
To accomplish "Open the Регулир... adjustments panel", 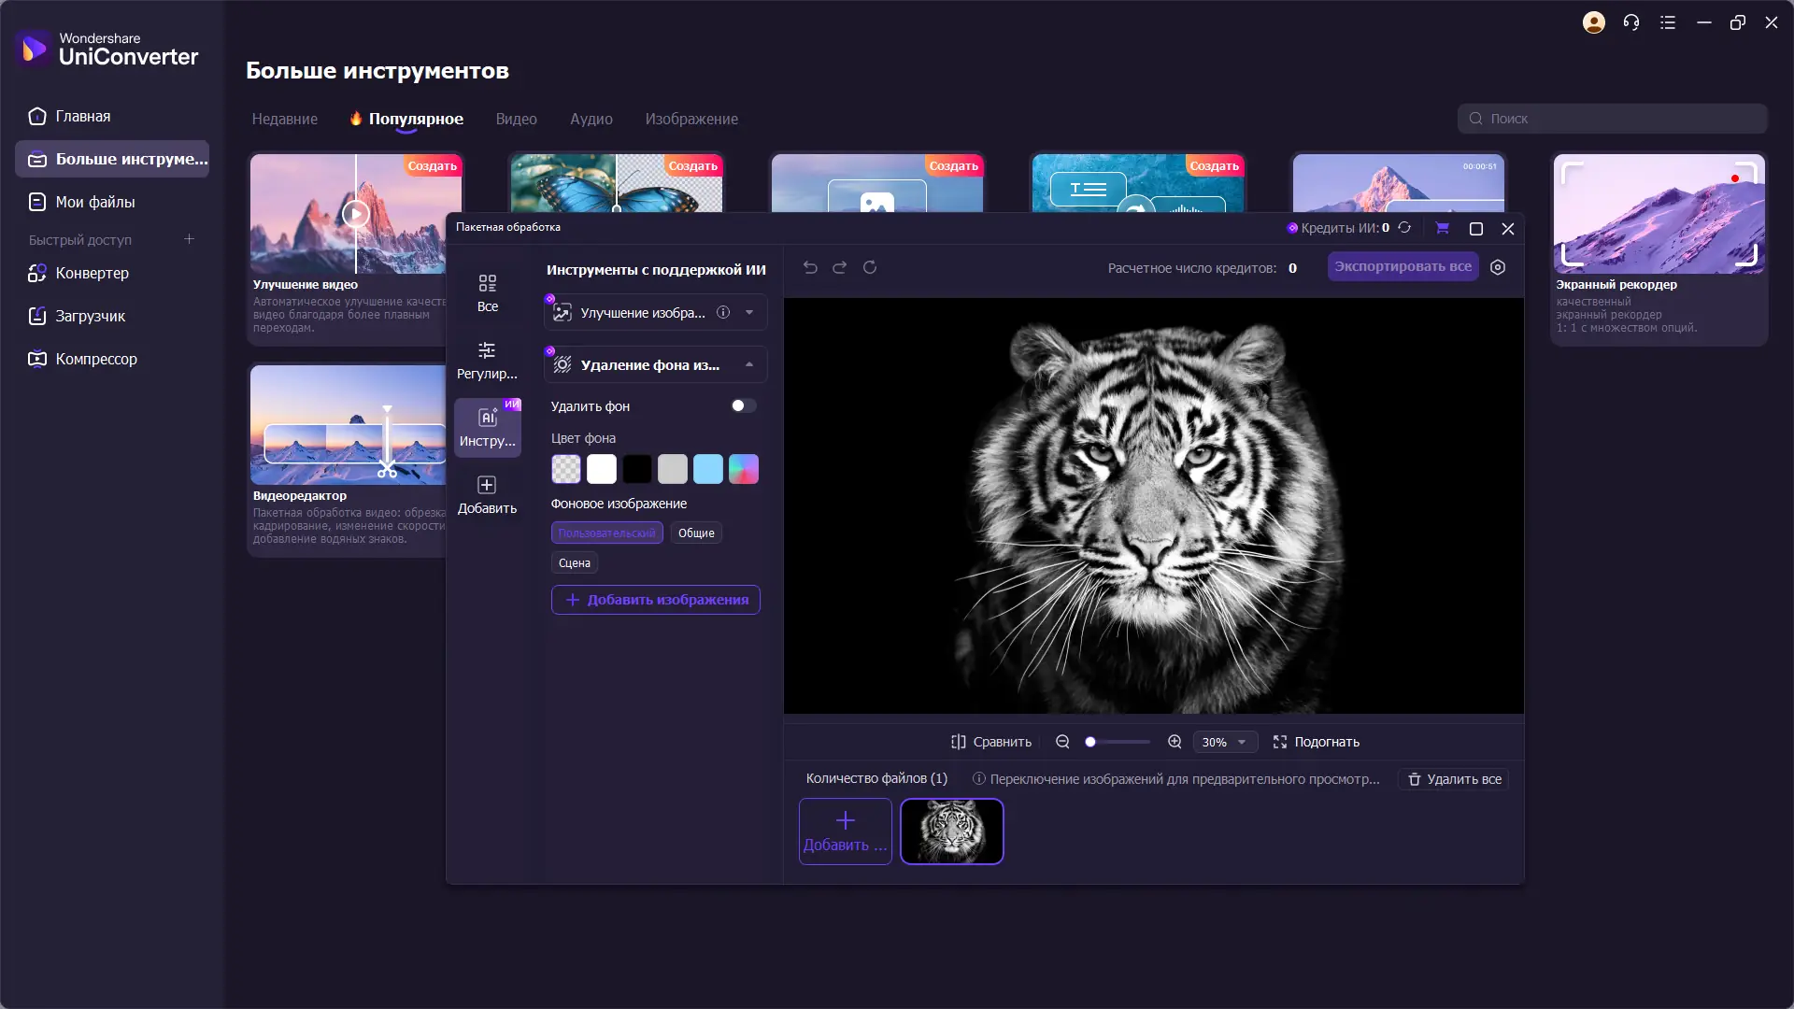I will (x=487, y=360).
